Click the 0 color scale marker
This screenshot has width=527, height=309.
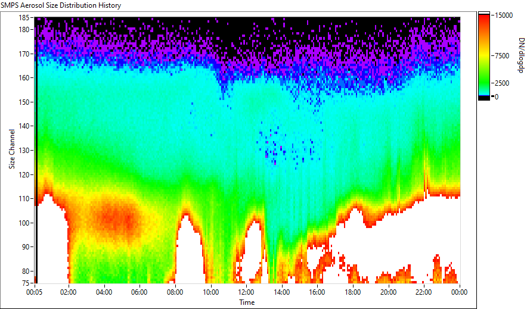(497, 97)
